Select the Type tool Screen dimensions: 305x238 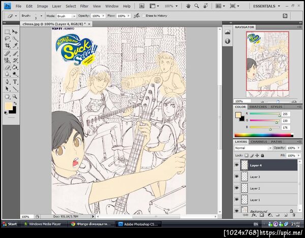15,82
